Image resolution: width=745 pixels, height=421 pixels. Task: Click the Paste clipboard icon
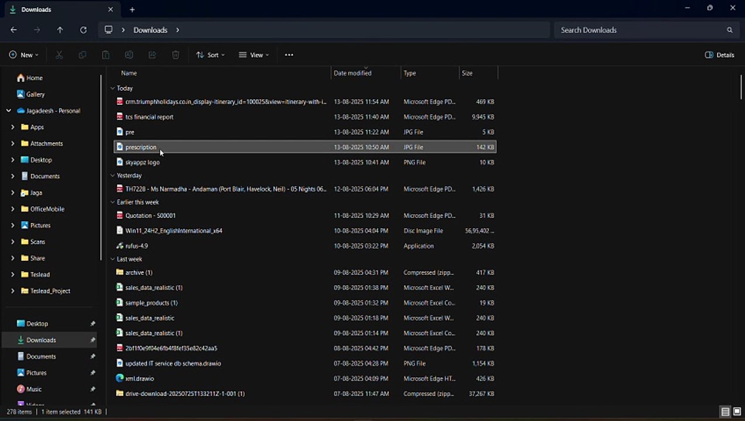coord(105,55)
